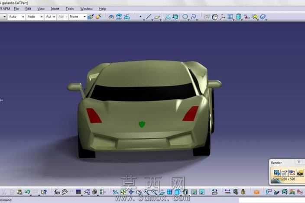The width and height of the screenshot is (305, 203).
Task: Open the Tools menu
Action: click(x=70, y=9)
